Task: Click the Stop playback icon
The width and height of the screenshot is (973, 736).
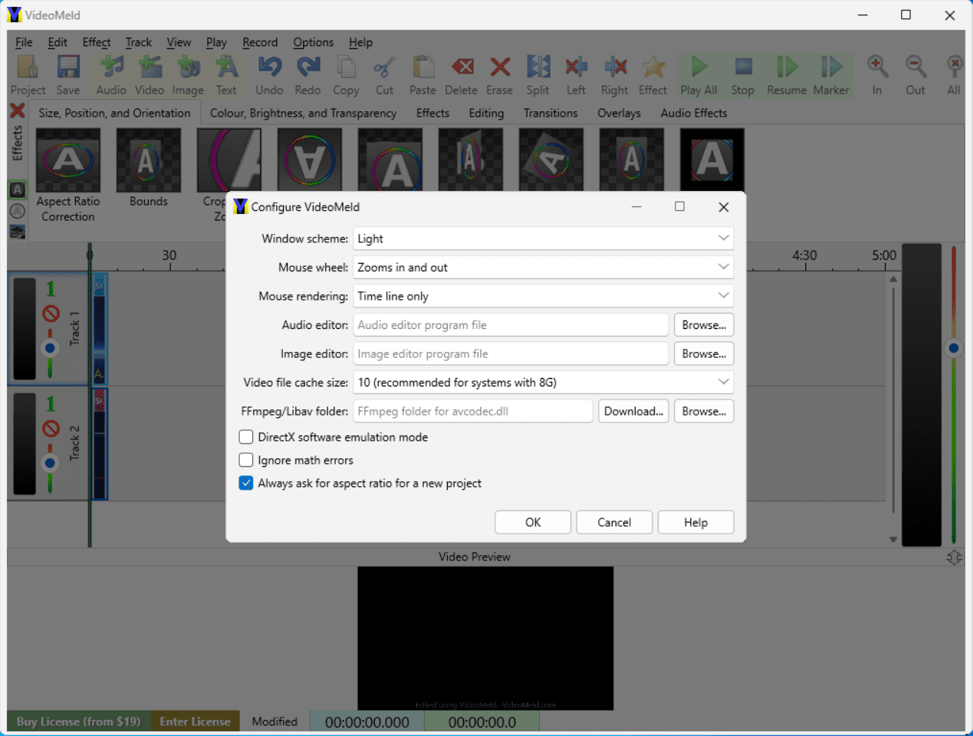Action: pyautogui.click(x=742, y=75)
